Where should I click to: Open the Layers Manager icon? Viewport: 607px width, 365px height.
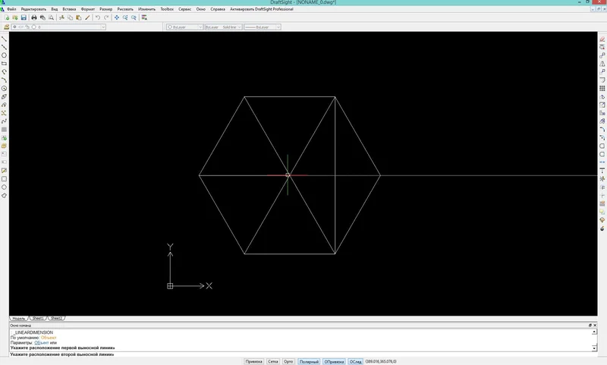6,27
